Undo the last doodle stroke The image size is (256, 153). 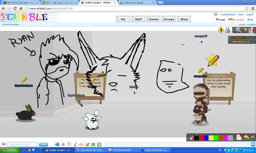[x=246, y=137]
